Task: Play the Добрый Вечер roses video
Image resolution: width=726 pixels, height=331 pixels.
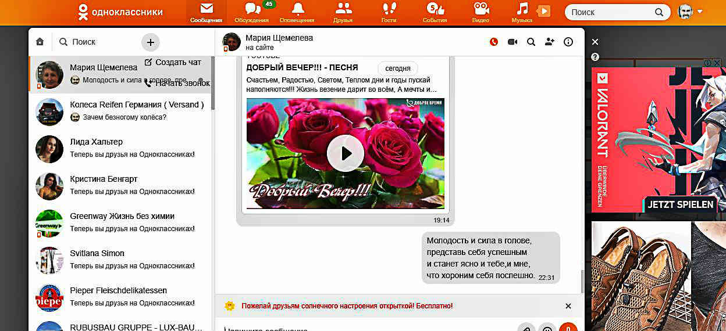Action: tap(346, 153)
